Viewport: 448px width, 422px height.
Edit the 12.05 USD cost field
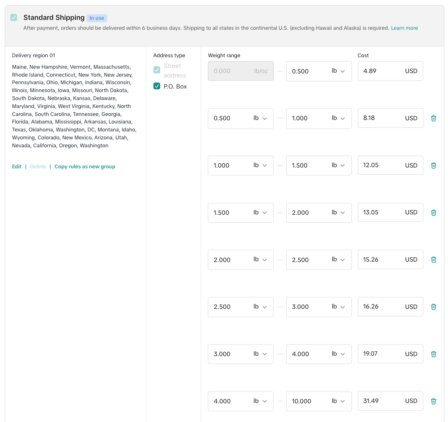(x=390, y=166)
